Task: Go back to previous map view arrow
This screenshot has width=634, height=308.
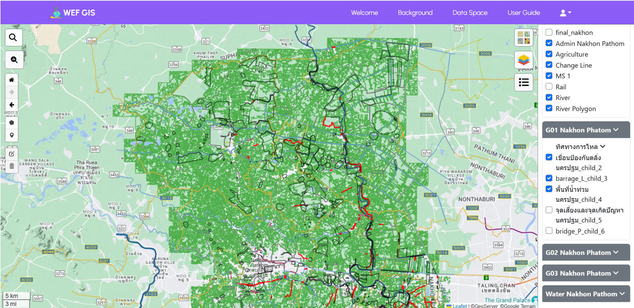Action: pyautogui.click(x=12, y=105)
